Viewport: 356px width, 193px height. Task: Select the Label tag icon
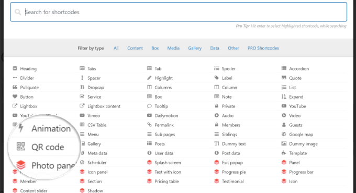coord(217,78)
